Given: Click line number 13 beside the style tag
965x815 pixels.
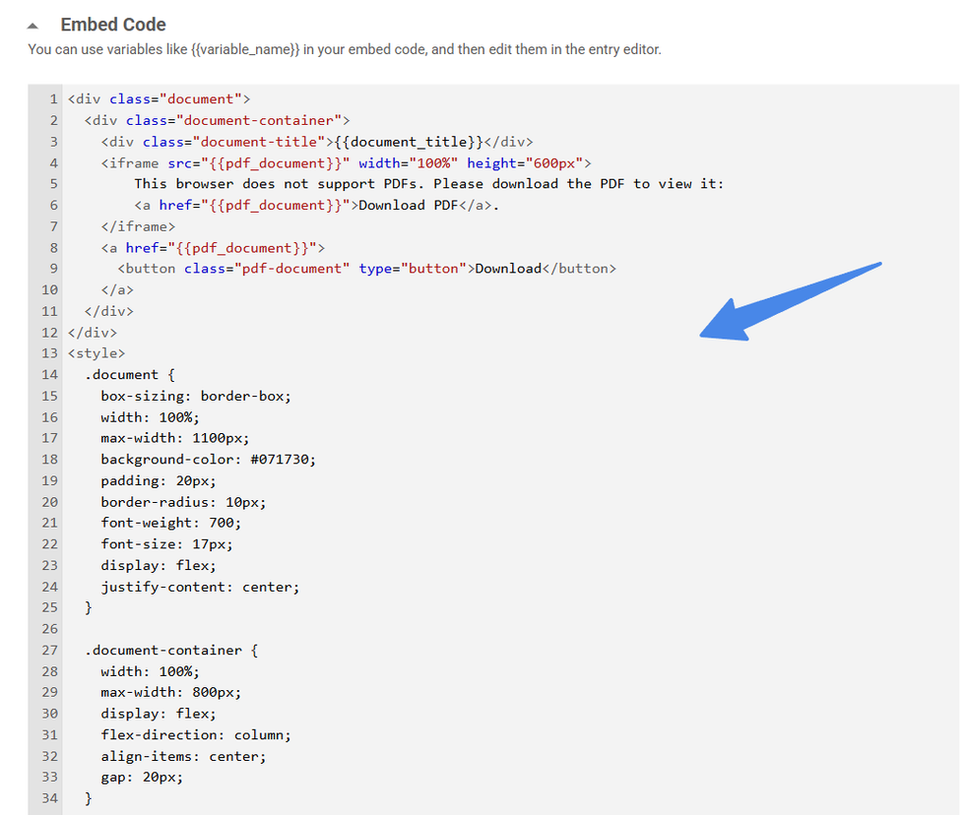Looking at the screenshot, I should point(49,353).
